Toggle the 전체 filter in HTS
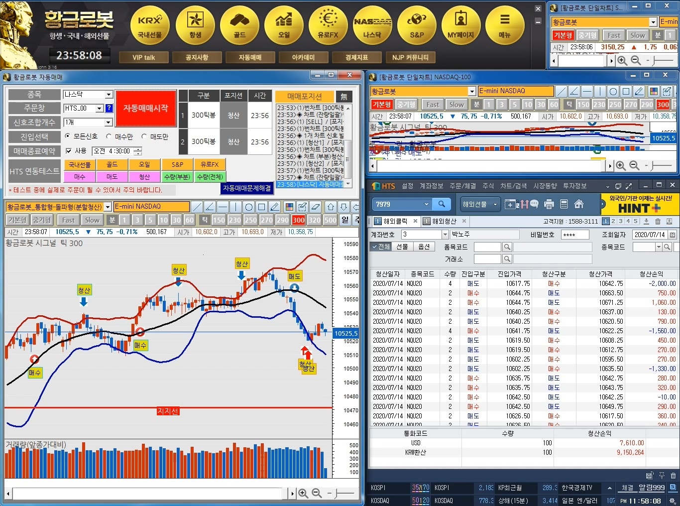This screenshot has height=506, width=680. [x=381, y=247]
